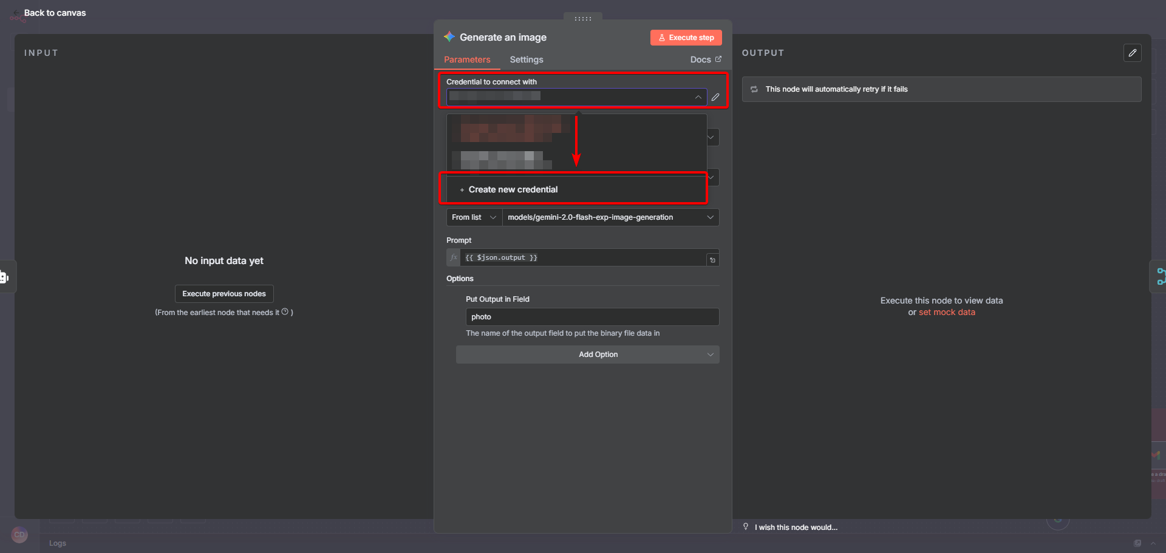Screen dimensions: 1166x553
Task: Click the help clock icon under Execute previous nodes
Action: pyautogui.click(x=285, y=312)
